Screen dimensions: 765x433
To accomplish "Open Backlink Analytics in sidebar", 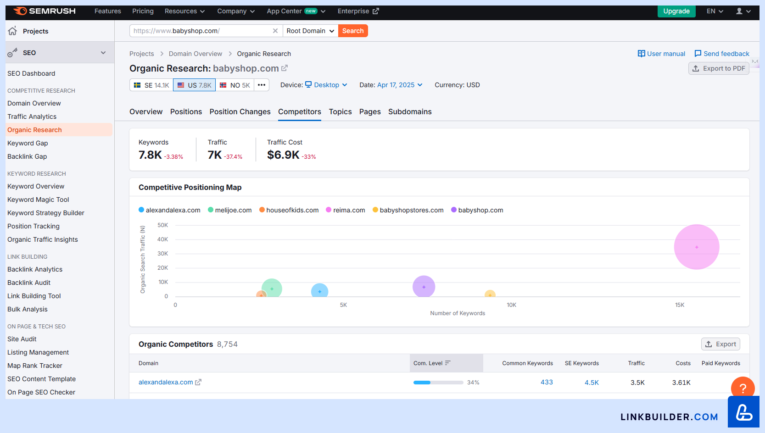I will tap(35, 269).
